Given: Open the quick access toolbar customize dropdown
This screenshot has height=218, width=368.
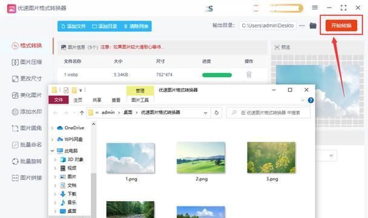Looking at the screenshot, I should tap(80, 90).
